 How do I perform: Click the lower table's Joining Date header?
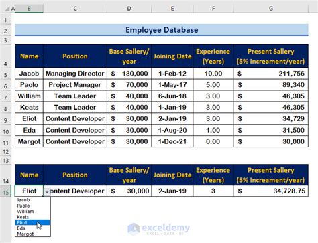pyautogui.click(x=172, y=175)
